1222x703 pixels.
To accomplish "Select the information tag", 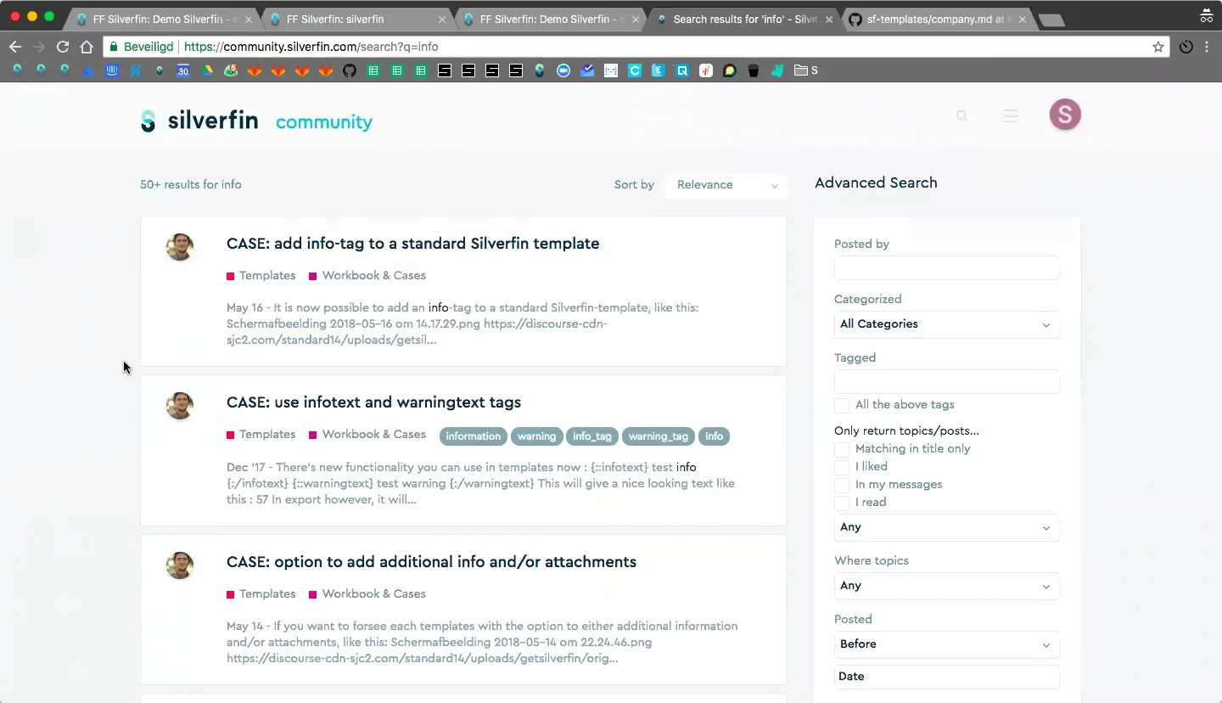I will pyautogui.click(x=474, y=436).
